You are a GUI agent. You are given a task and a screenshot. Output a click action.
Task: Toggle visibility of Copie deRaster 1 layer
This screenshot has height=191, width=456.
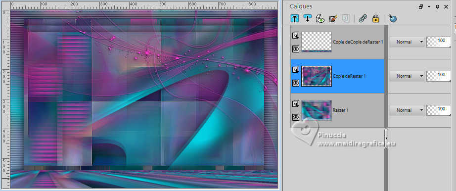[295, 83]
